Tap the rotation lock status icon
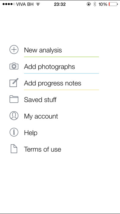This screenshot has width=120, height=214. point(88,4)
